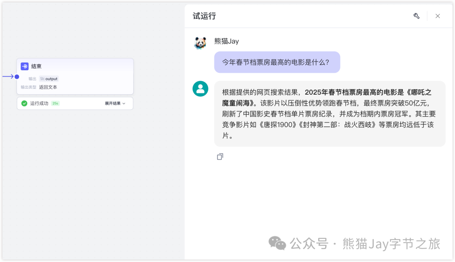Click the 结束 node input connection port
The image size is (455, 262).
(17, 77)
